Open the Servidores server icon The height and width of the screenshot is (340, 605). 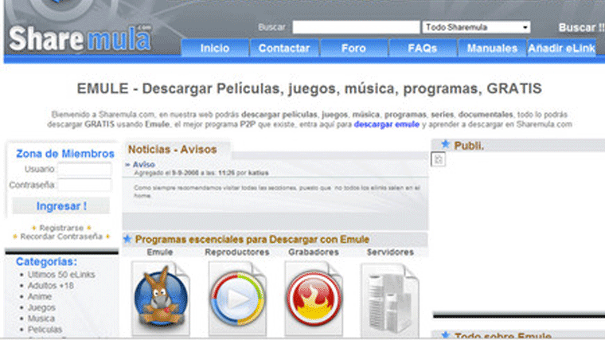click(x=390, y=300)
